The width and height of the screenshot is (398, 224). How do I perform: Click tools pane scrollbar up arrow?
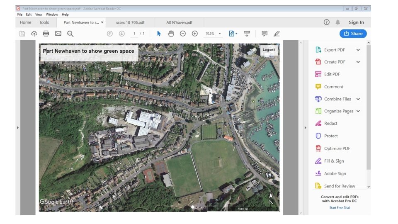pos(369,43)
